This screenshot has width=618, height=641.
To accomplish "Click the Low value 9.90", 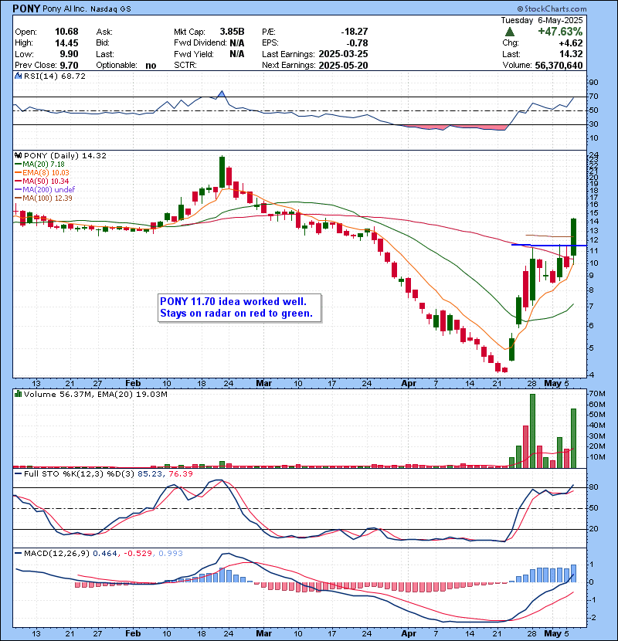I will tap(69, 54).
